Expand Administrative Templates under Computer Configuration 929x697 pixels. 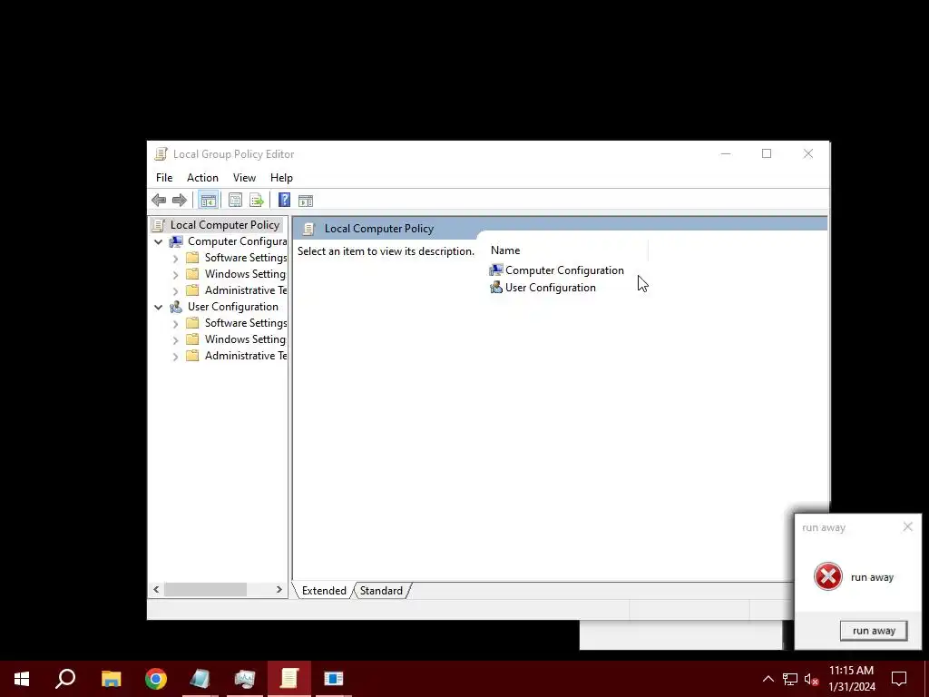[x=175, y=291]
